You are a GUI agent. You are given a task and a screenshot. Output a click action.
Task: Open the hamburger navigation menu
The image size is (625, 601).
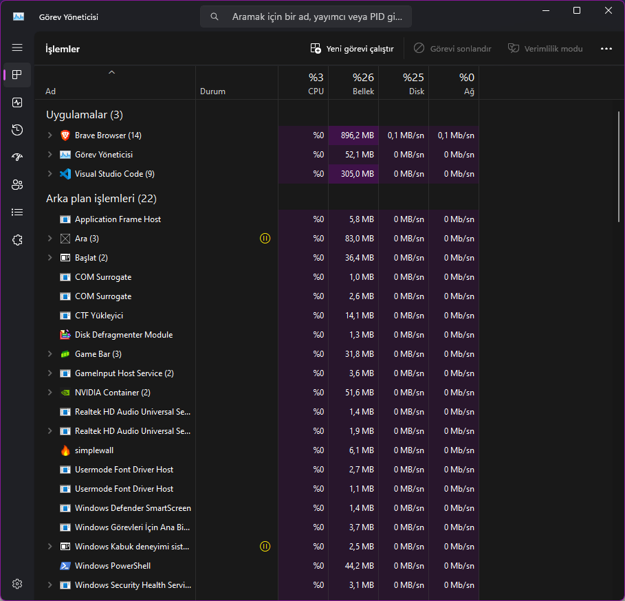pos(17,48)
